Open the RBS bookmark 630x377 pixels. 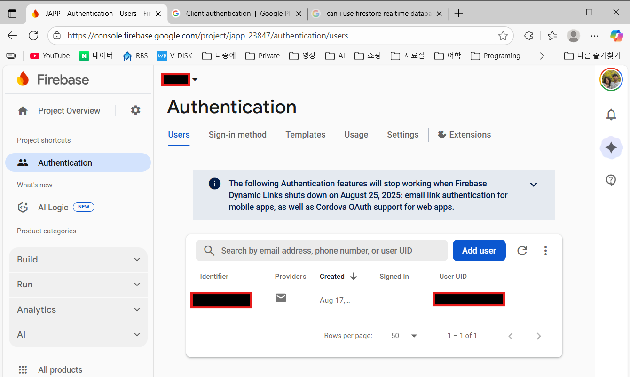click(135, 56)
